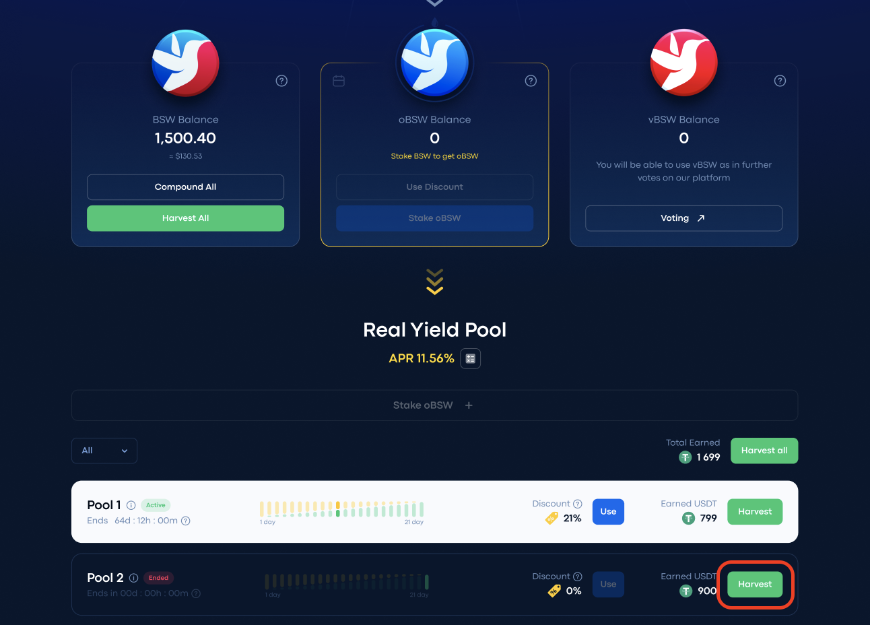Screen dimensions: 870x625
Task: Expand Stake oBSW plus bar
Action: click(x=434, y=405)
